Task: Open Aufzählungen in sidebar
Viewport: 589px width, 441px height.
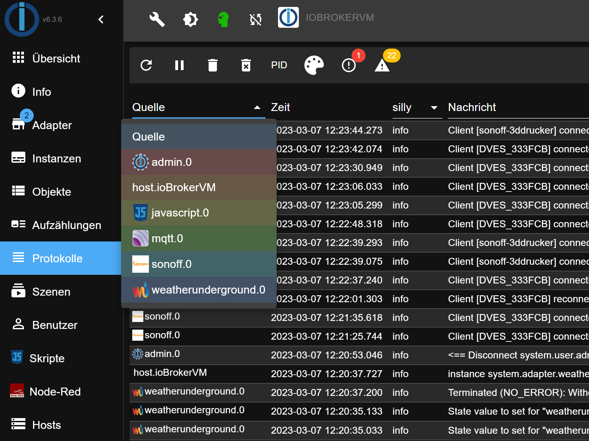Action: click(x=61, y=225)
